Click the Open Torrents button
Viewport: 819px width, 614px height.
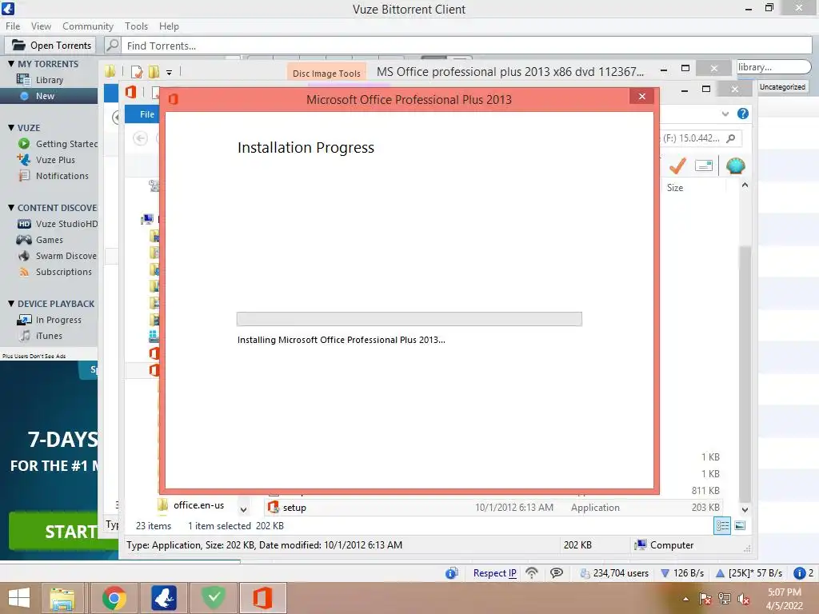[x=51, y=46]
